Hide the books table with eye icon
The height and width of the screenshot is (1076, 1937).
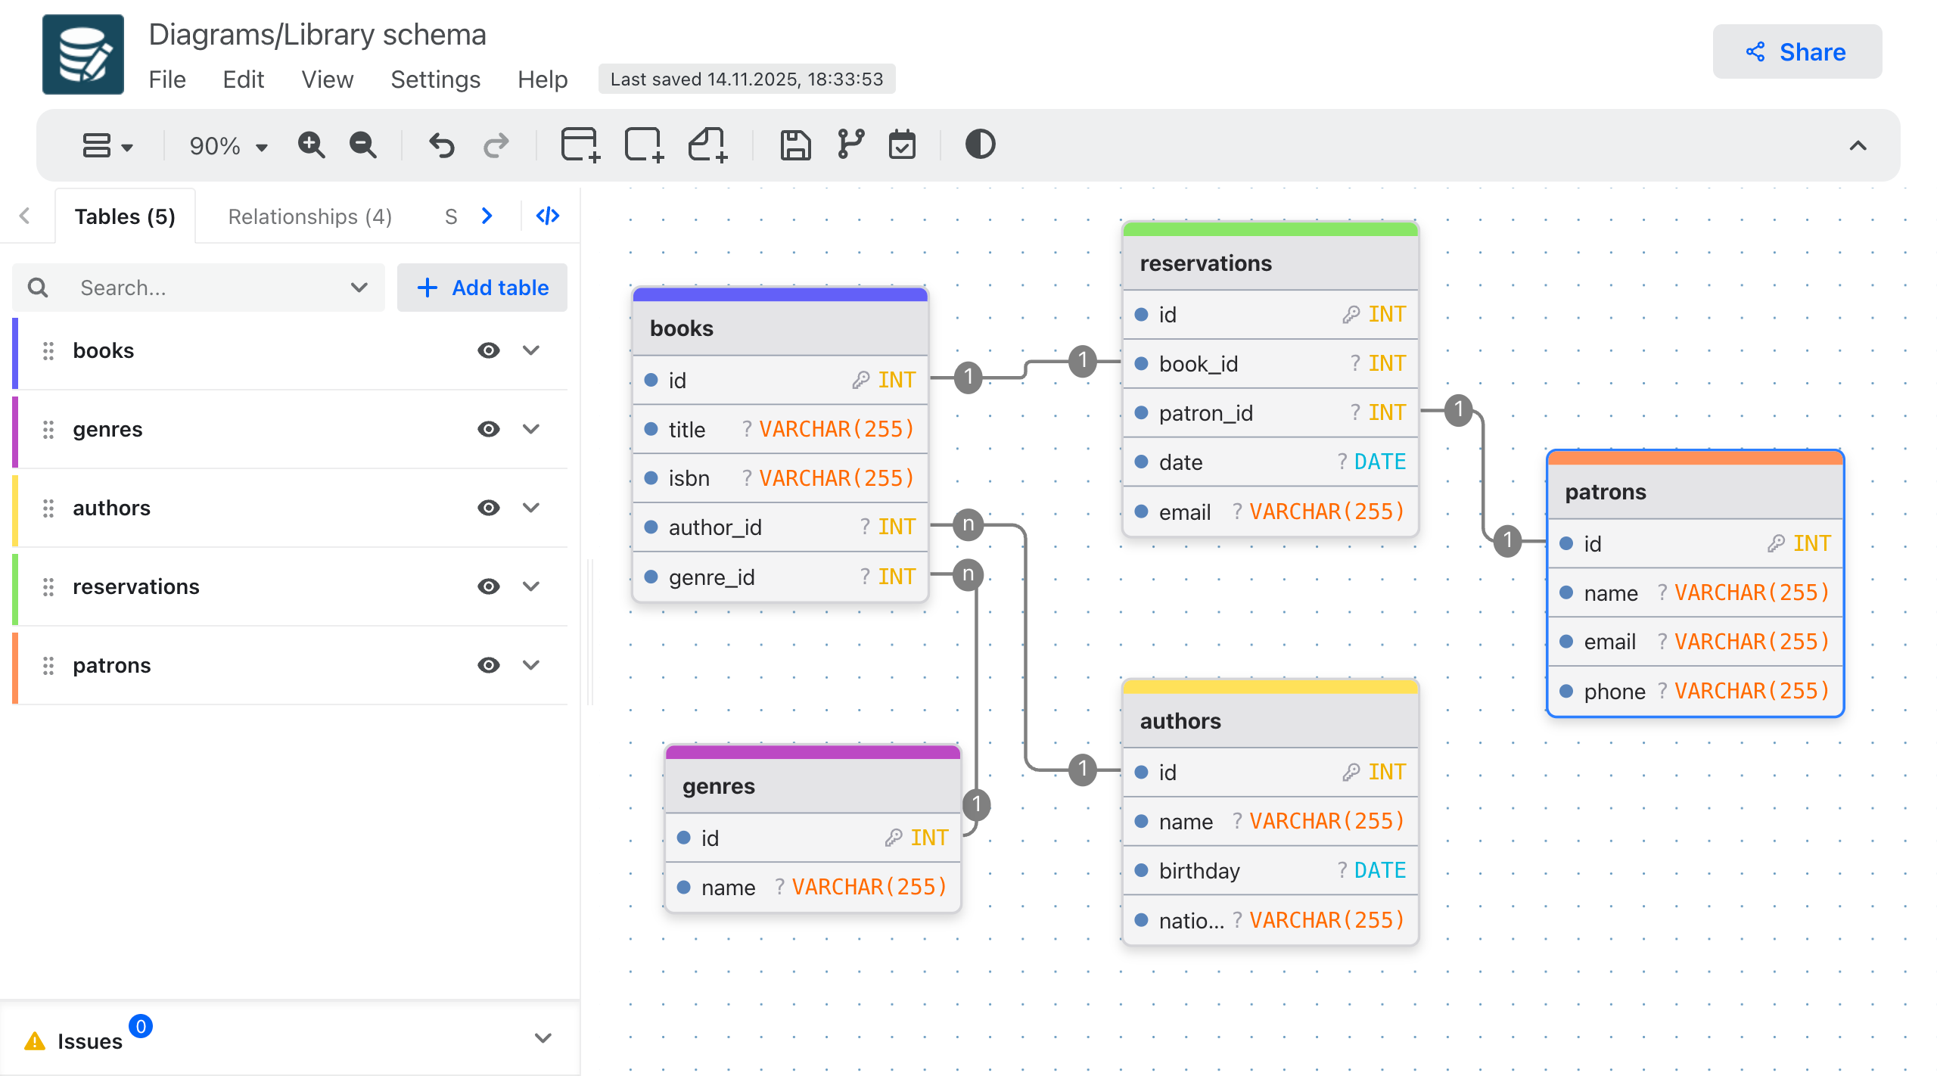coord(489,350)
